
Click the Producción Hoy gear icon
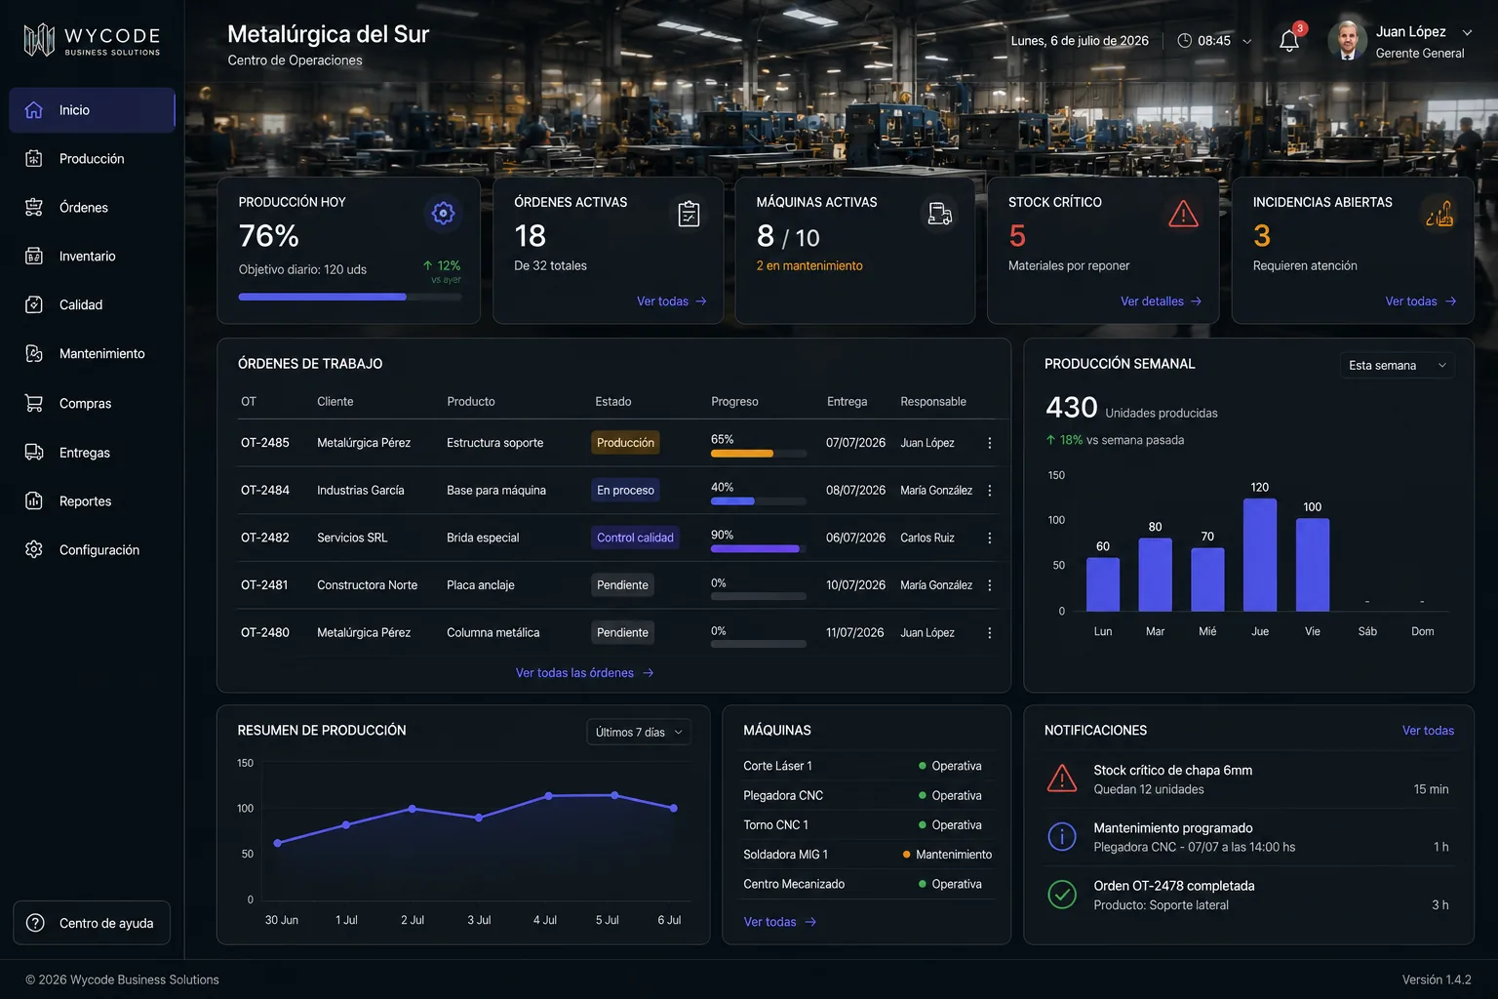pos(443,213)
